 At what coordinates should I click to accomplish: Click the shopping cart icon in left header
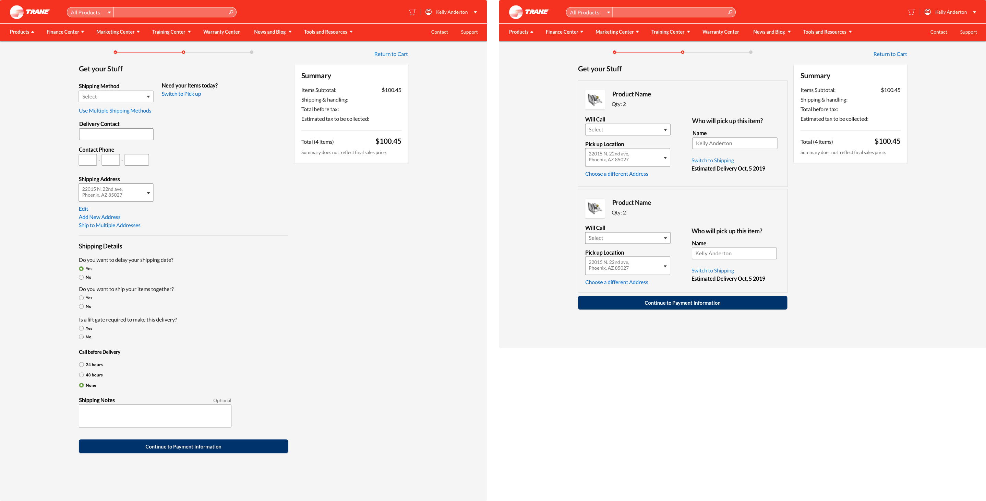412,12
